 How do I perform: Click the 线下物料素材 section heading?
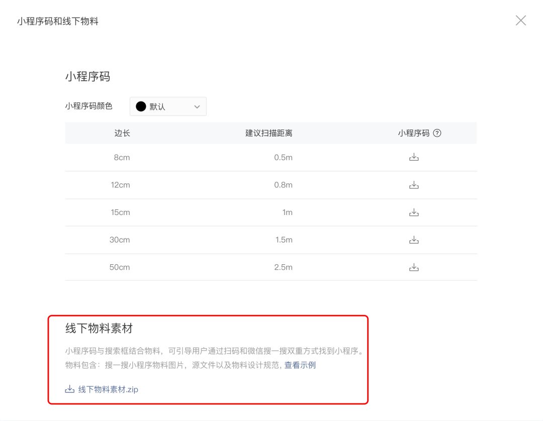coord(99,329)
